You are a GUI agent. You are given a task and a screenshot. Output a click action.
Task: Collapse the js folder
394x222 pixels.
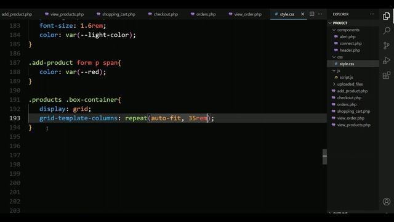338,70
